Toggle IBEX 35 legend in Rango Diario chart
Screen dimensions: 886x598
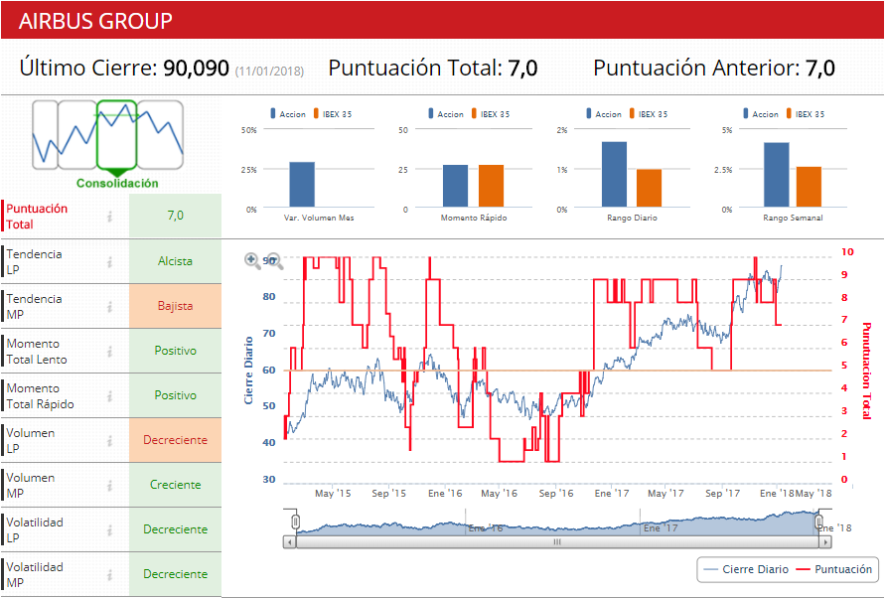649,113
